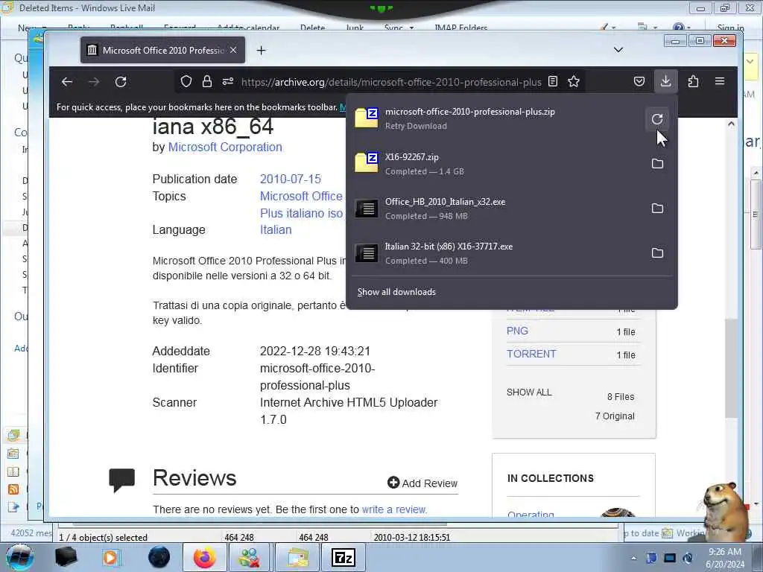Open TORRENT download option

(x=531, y=354)
